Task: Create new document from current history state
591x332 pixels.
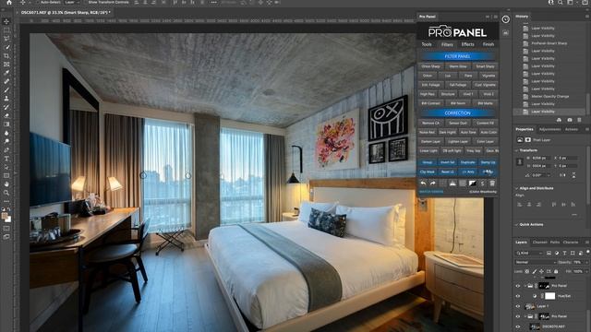Action: [559, 120]
